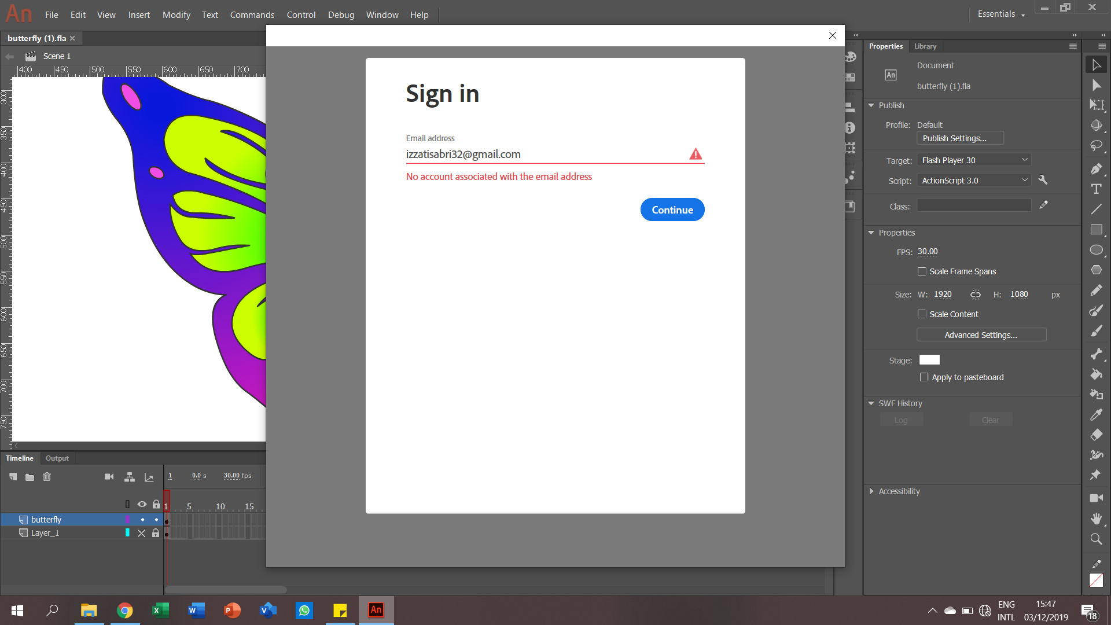Select the Selection tool
1111x625 pixels.
coord(1097,64)
